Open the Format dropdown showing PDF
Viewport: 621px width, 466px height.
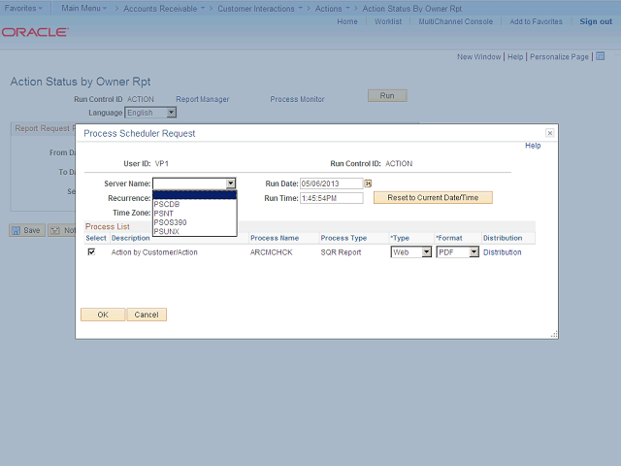click(457, 252)
